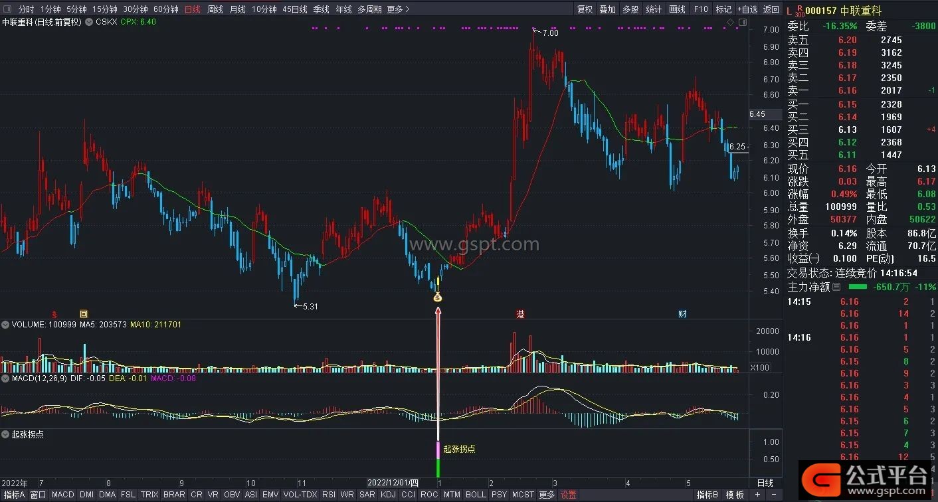
Task: Click the 返回 back button
Action: pos(771,9)
